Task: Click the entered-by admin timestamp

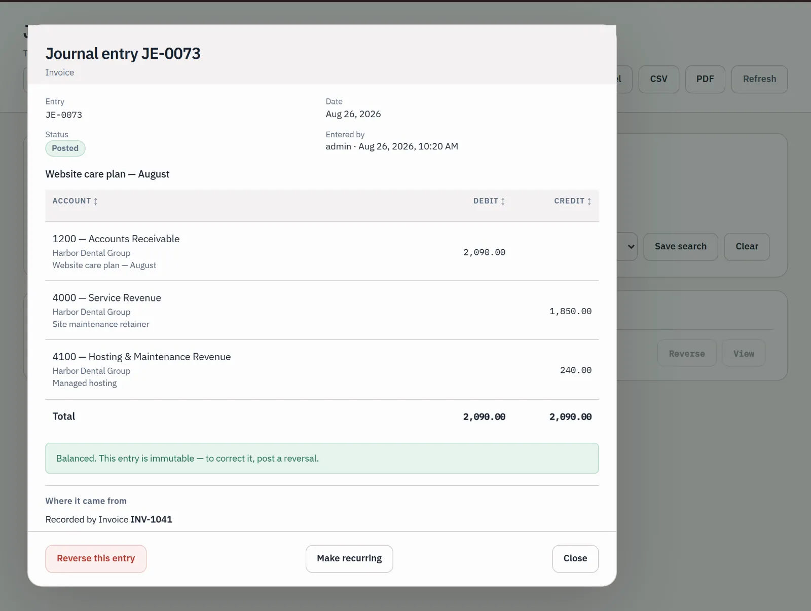Action: tap(392, 146)
